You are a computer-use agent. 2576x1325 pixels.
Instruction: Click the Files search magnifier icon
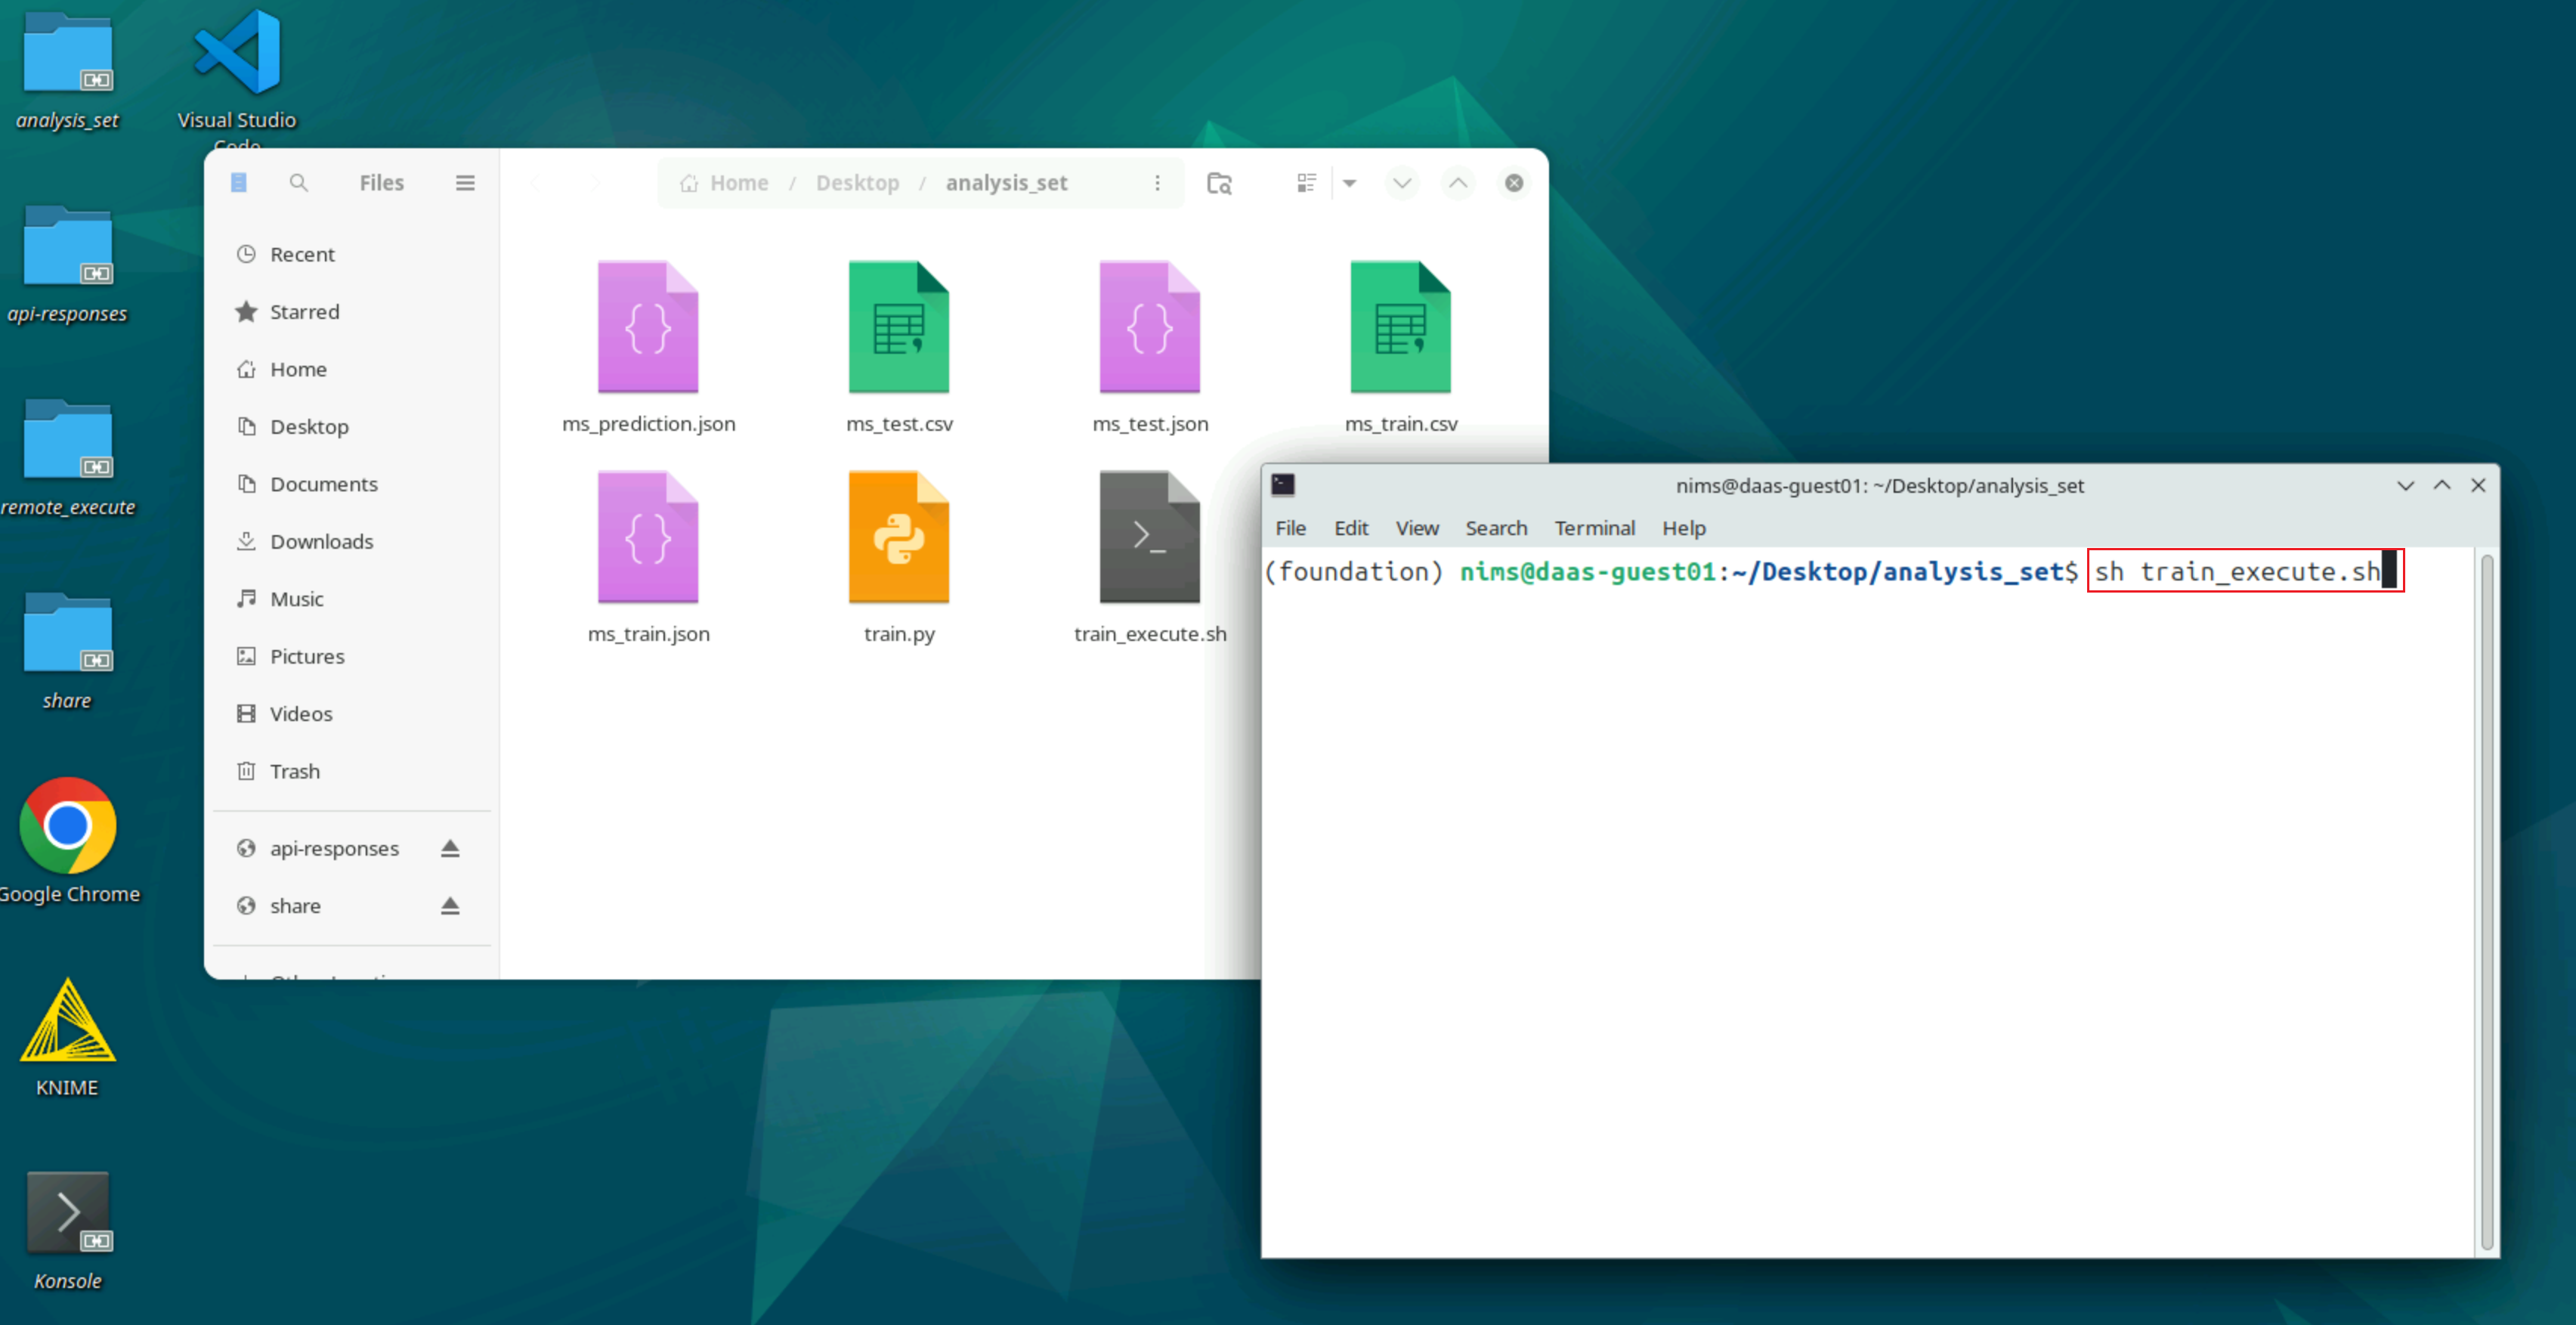point(298,183)
